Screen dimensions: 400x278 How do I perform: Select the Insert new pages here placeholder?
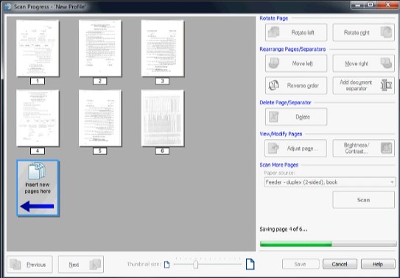tap(38, 188)
